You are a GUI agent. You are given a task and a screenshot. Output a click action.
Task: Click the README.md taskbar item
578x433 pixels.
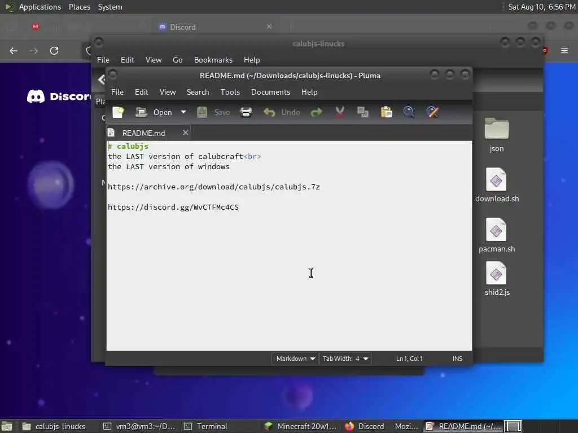[x=463, y=426]
